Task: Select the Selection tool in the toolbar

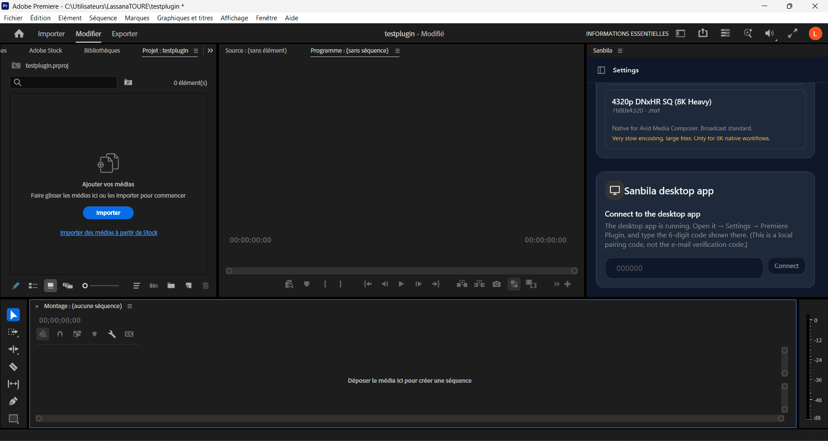Action: point(13,315)
